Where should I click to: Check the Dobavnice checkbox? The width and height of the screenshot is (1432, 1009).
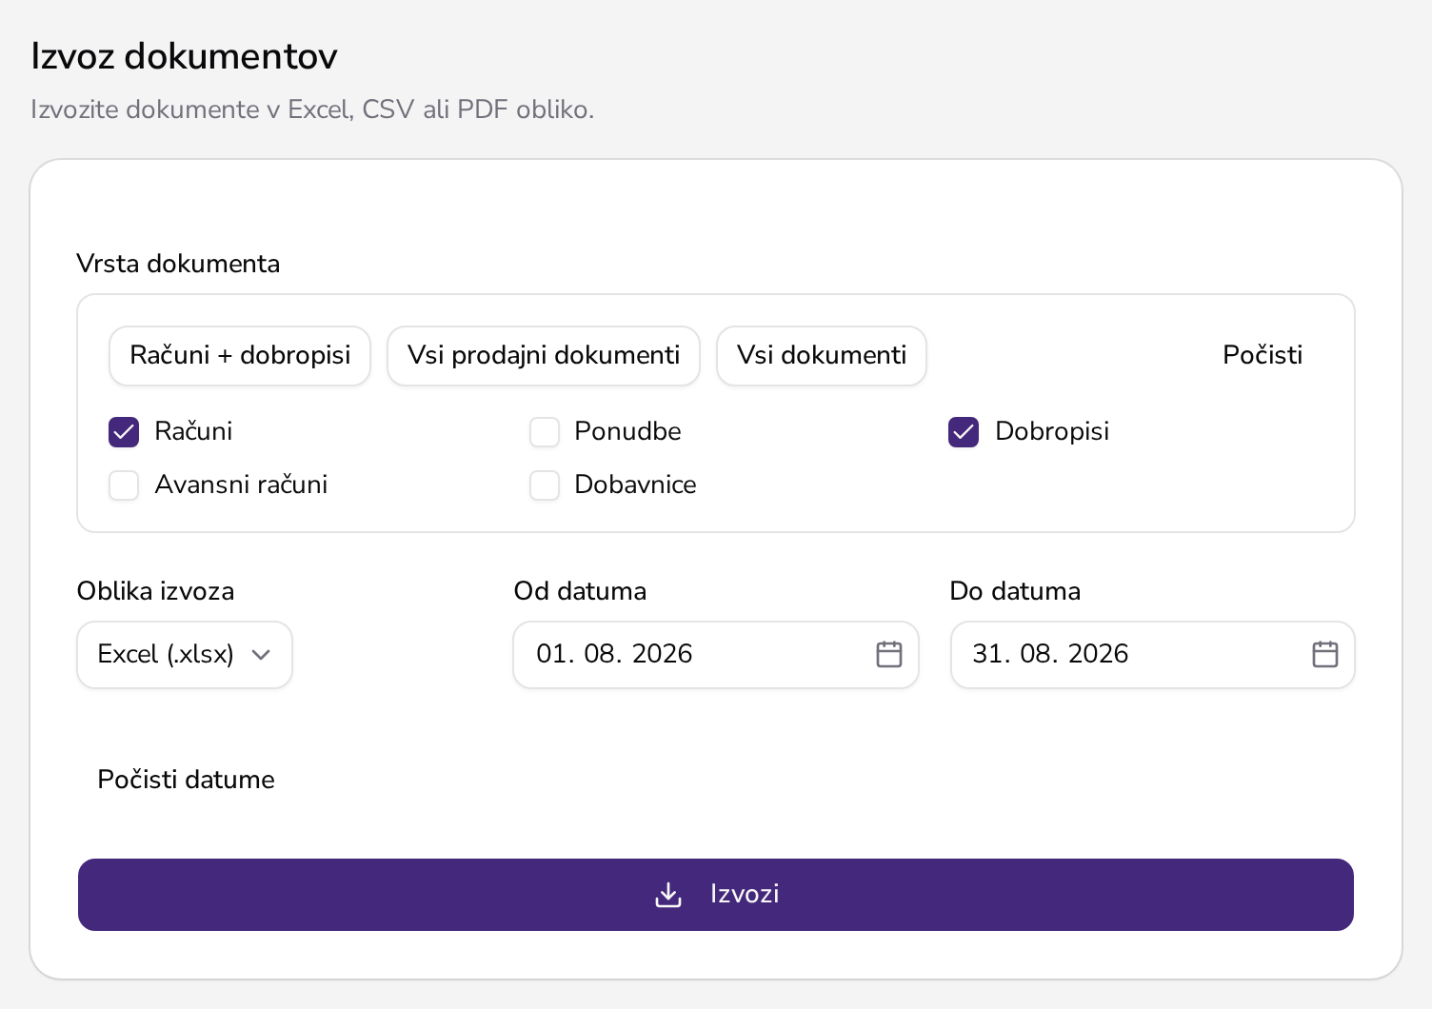(x=545, y=485)
